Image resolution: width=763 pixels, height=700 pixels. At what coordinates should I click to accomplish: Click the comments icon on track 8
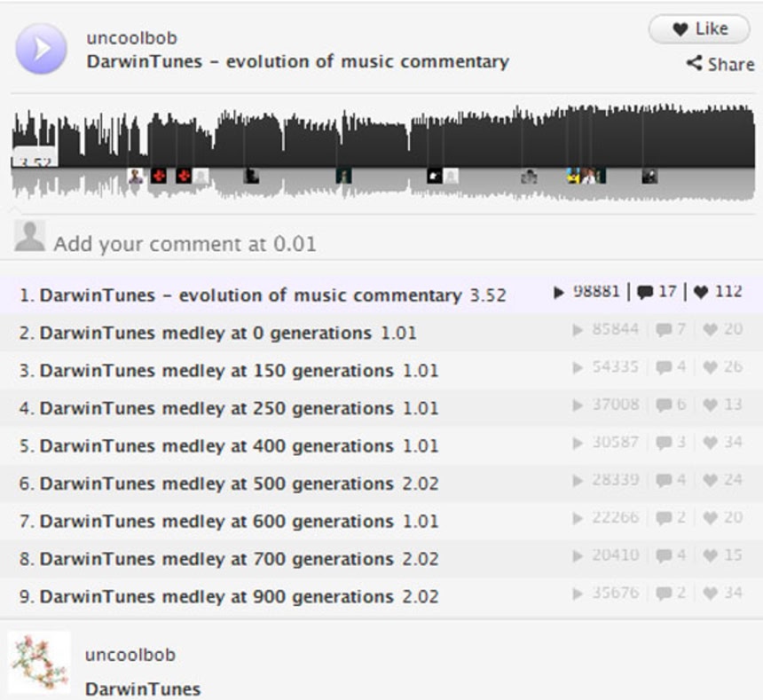[x=664, y=556]
